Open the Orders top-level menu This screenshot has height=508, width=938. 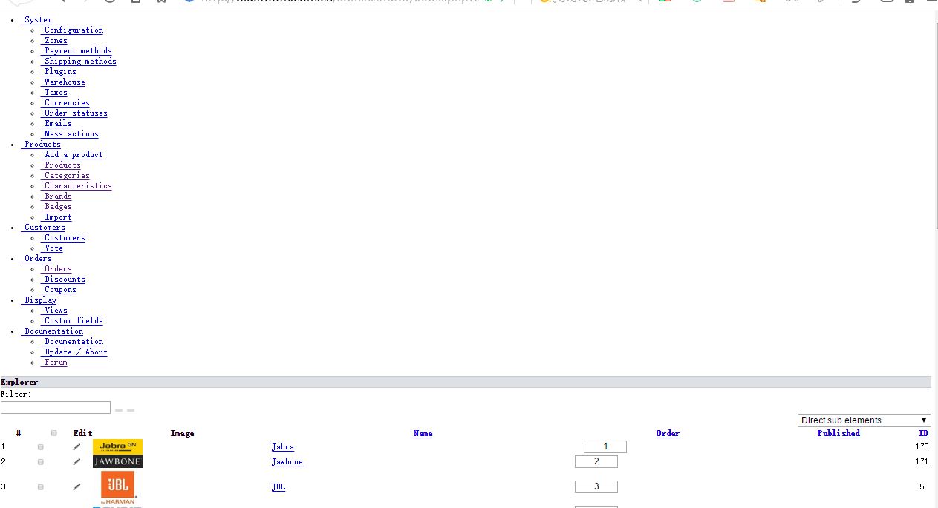click(36, 259)
